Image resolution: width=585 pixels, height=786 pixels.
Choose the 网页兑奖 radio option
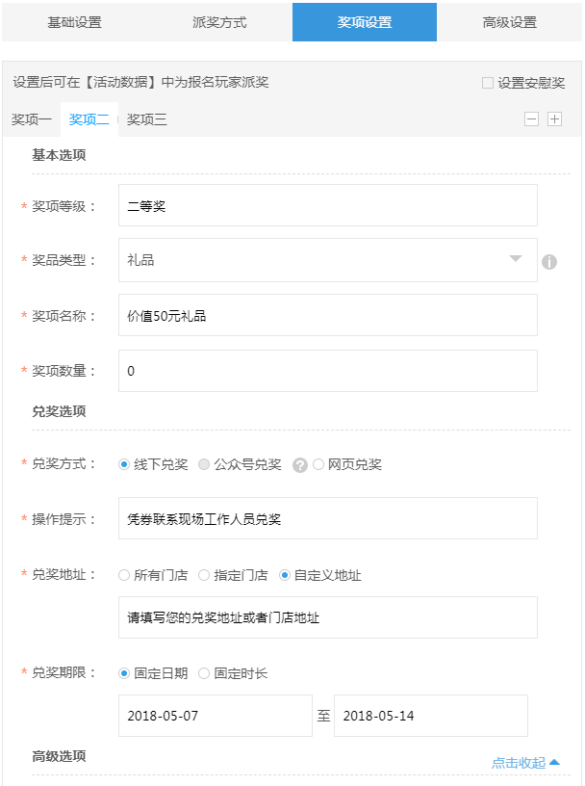(x=318, y=464)
